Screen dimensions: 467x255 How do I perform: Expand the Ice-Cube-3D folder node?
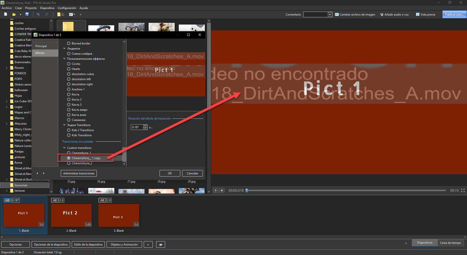(x=7, y=101)
